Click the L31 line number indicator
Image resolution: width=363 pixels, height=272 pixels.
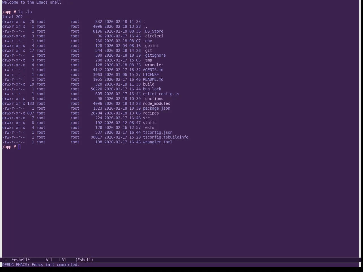point(63,260)
